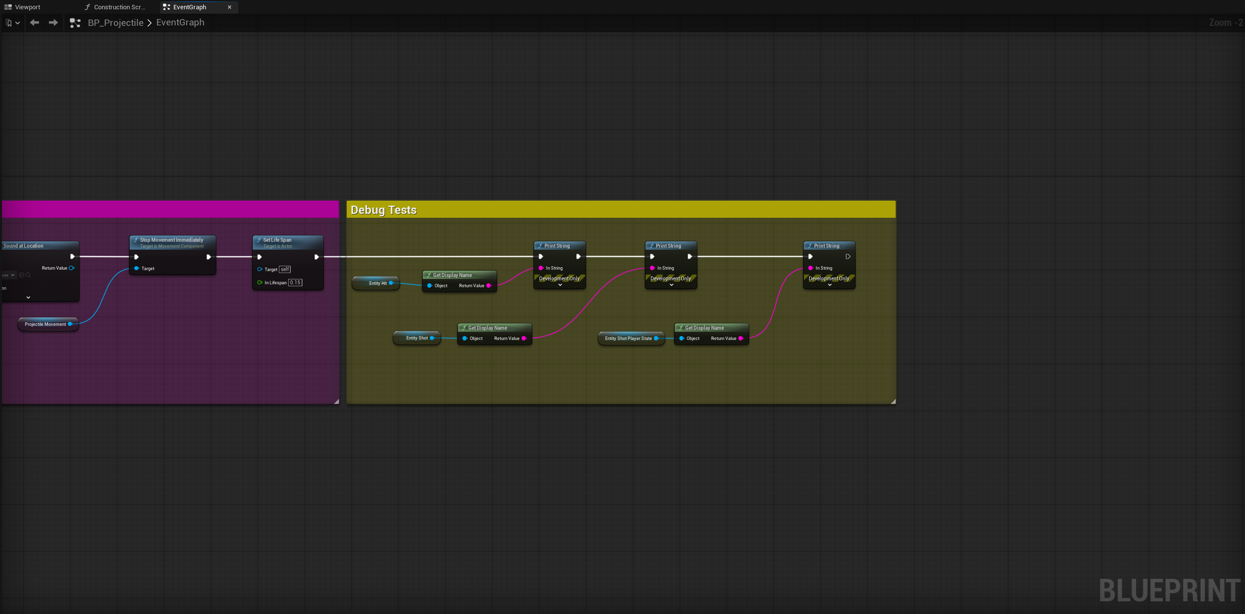This screenshot has width=1245, height=614.
Task: Click Object pin on Get Display Name after Entity Shot
Action: 465,339
